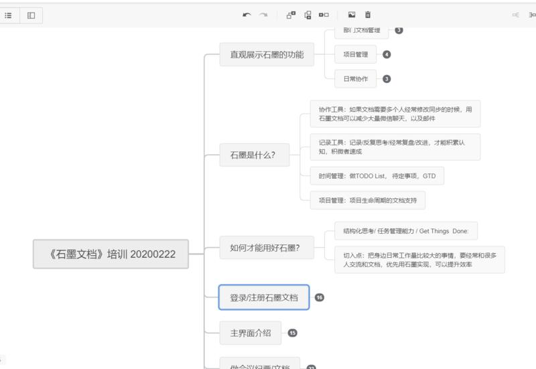The height and width of the screenshot is (369, 536).
Task: Select the 如何才能用好石墨? node
Action: point(267,248)
